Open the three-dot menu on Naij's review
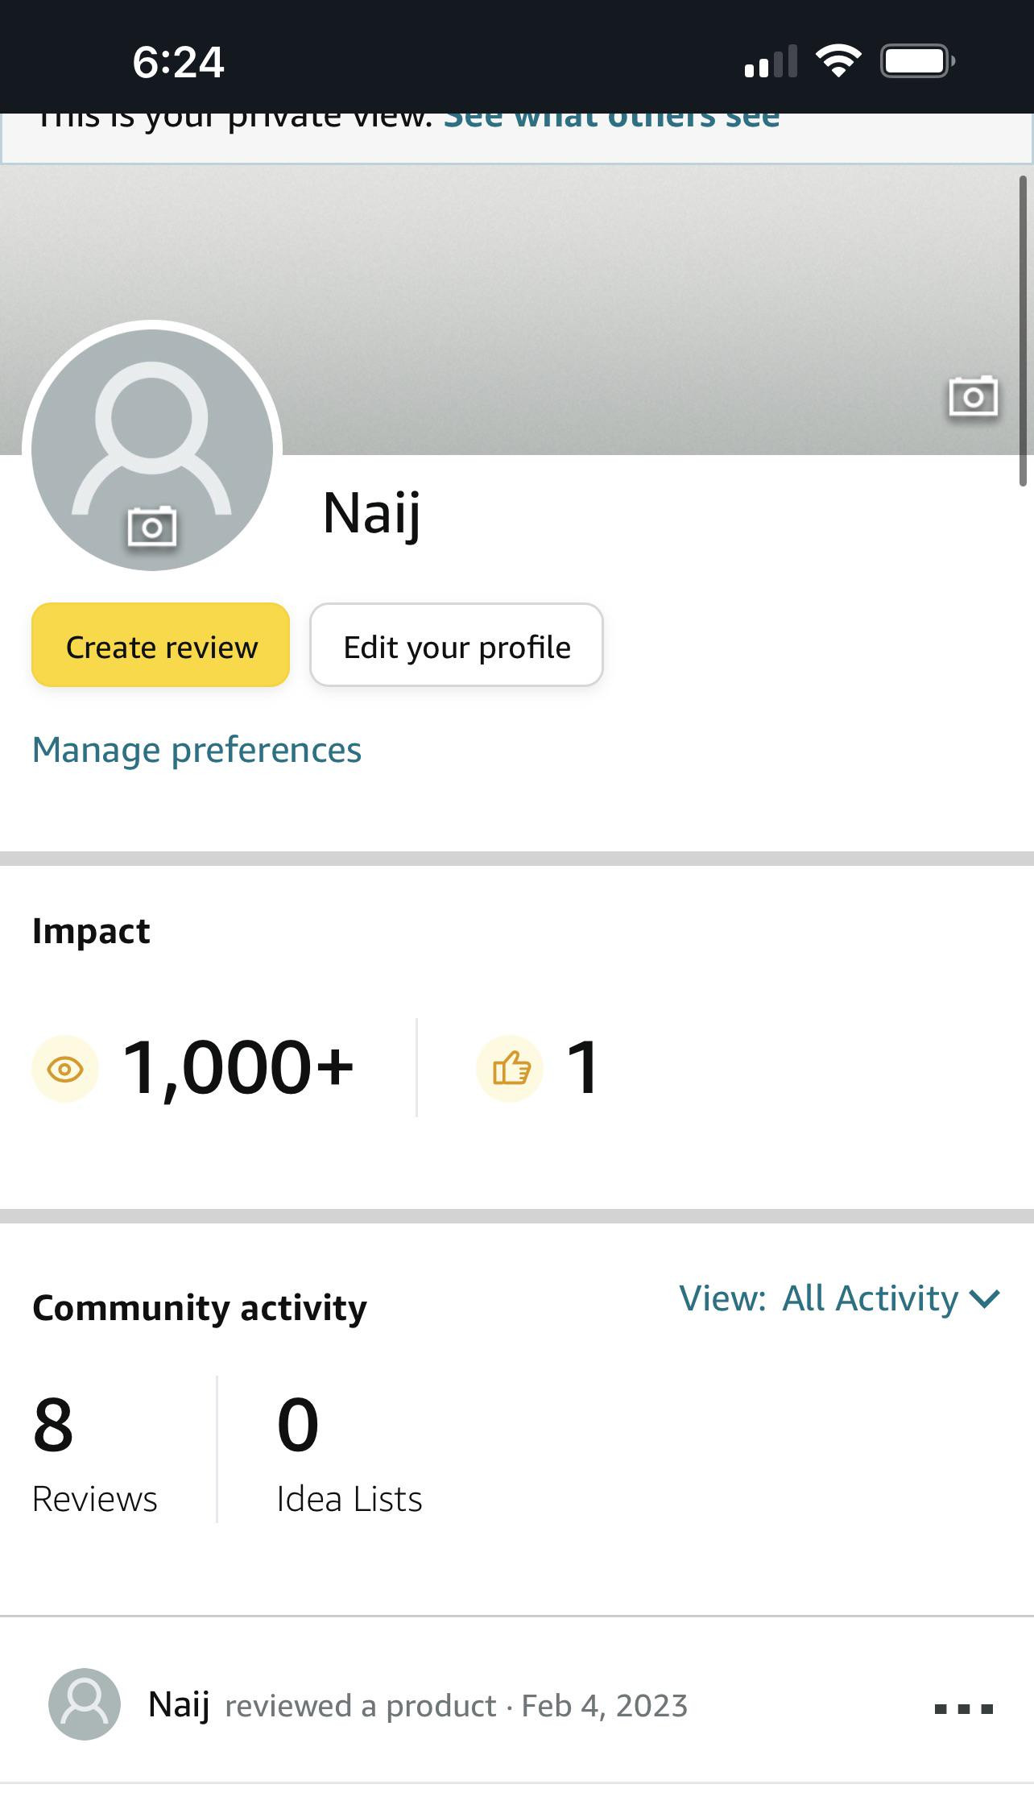Image resolution: width=1034 pixels, height=1809 pixels. click(964, 1708)
